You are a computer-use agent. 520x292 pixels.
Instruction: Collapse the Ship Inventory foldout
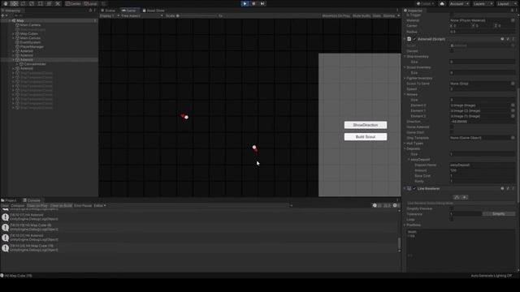(x=405, y=57)
